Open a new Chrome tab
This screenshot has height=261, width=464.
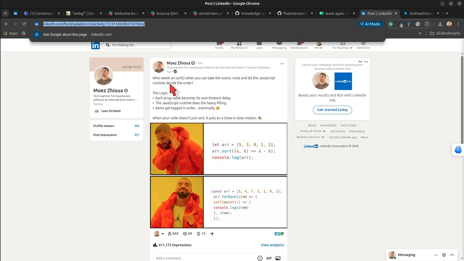447,13
